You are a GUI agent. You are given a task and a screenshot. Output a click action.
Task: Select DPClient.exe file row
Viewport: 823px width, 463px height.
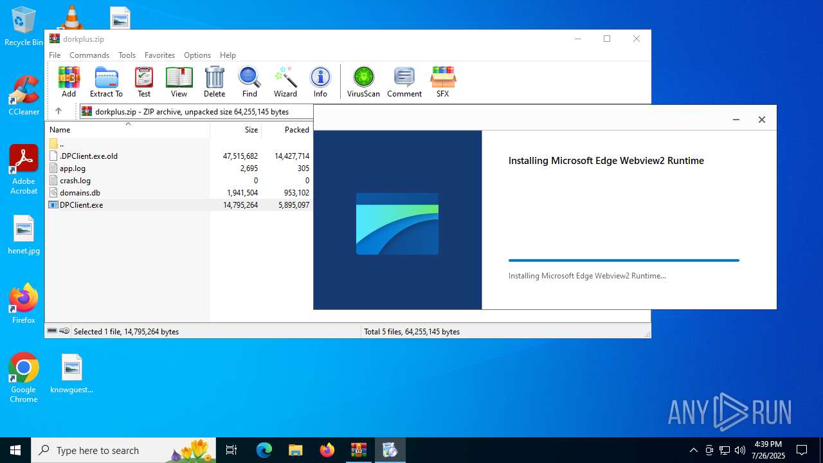(179, 204)
